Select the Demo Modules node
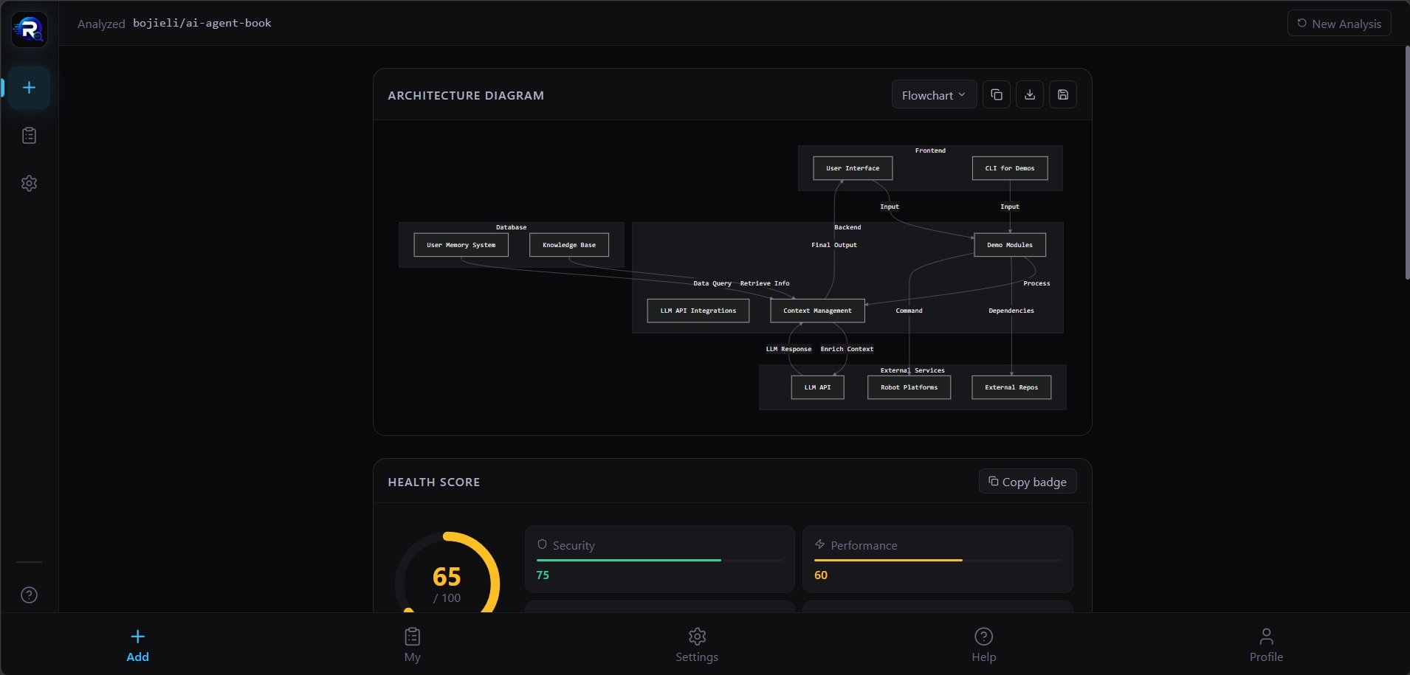The width and height of the screenshot is (1410, 675). 1010,245
